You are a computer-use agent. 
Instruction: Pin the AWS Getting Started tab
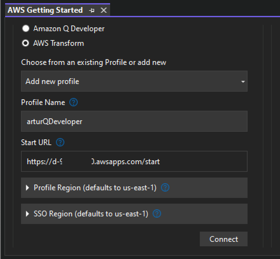point(92,10)
